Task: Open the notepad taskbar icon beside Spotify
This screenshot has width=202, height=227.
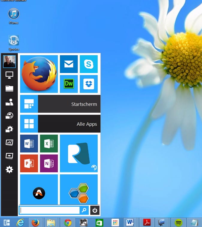Action: [x=194, y=223]
